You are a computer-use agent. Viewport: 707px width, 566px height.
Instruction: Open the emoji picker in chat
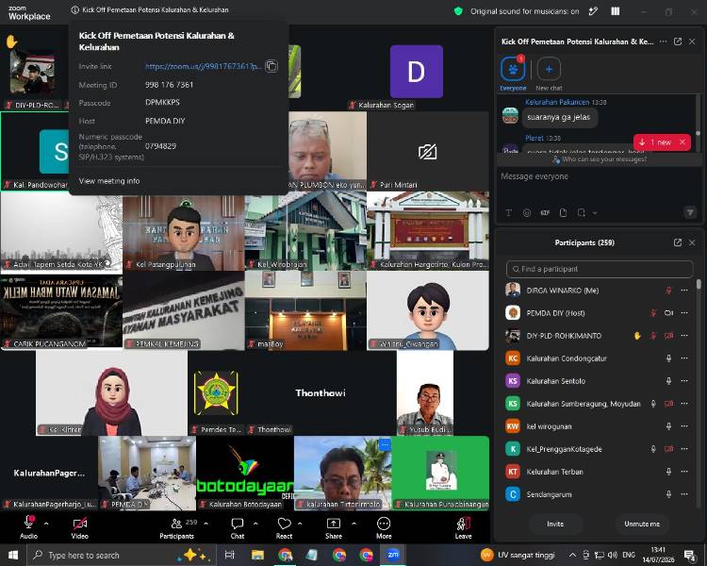coord(527,212)
